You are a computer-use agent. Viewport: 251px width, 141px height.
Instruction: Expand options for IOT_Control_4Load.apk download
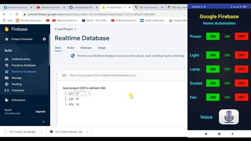pyautogui.click(x=42, y=132)
